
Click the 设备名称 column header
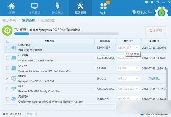tap(49, 41)
